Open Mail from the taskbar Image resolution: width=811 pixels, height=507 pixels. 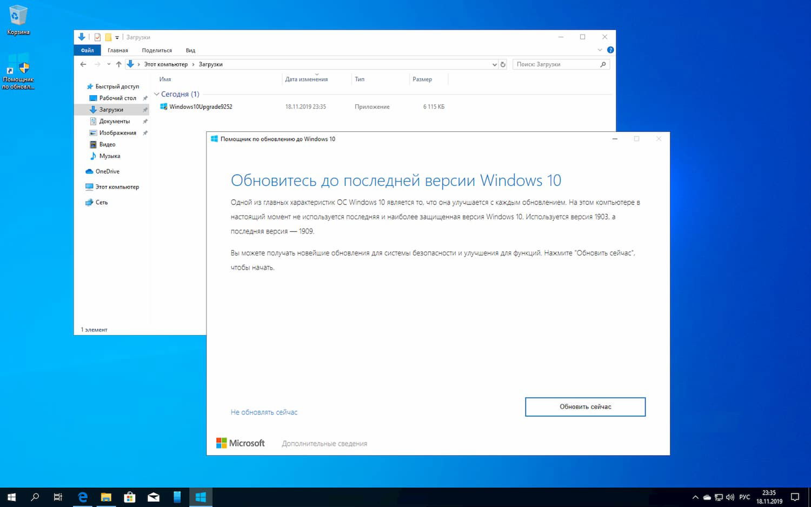(154, 497)
